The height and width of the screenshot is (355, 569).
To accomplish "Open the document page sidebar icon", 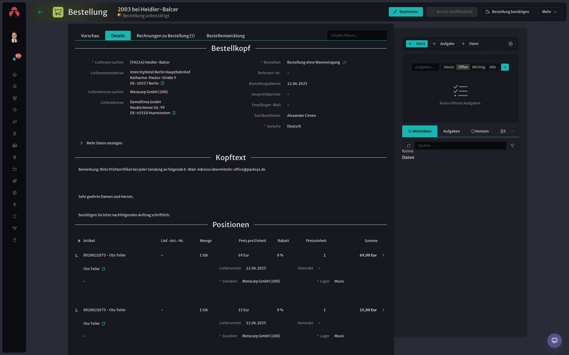I will [x=15, y=240].
